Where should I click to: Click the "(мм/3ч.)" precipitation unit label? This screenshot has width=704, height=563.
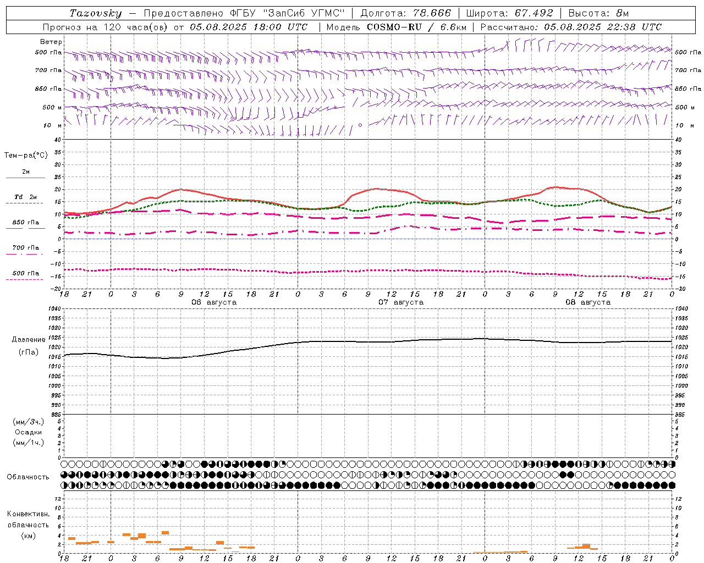[29, 422]
